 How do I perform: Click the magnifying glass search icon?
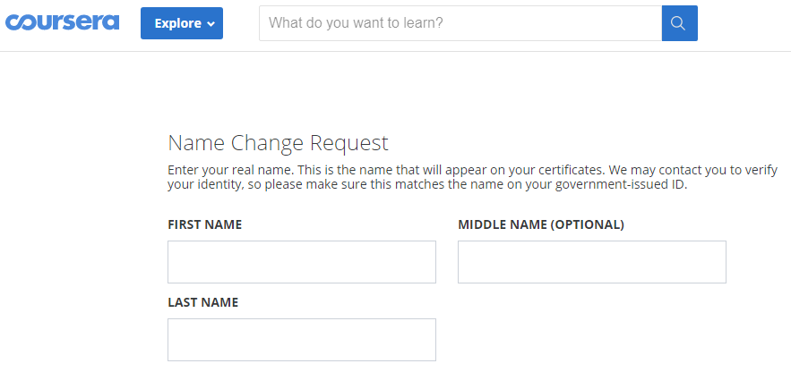click(x=679, y=23)
